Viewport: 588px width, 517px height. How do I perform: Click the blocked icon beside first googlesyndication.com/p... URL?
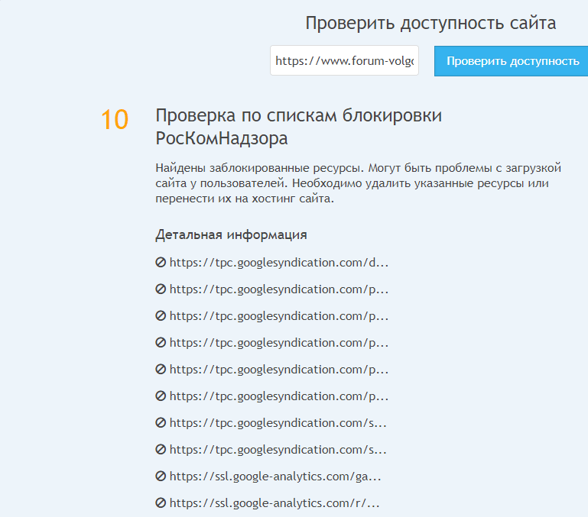click(161, 289)
